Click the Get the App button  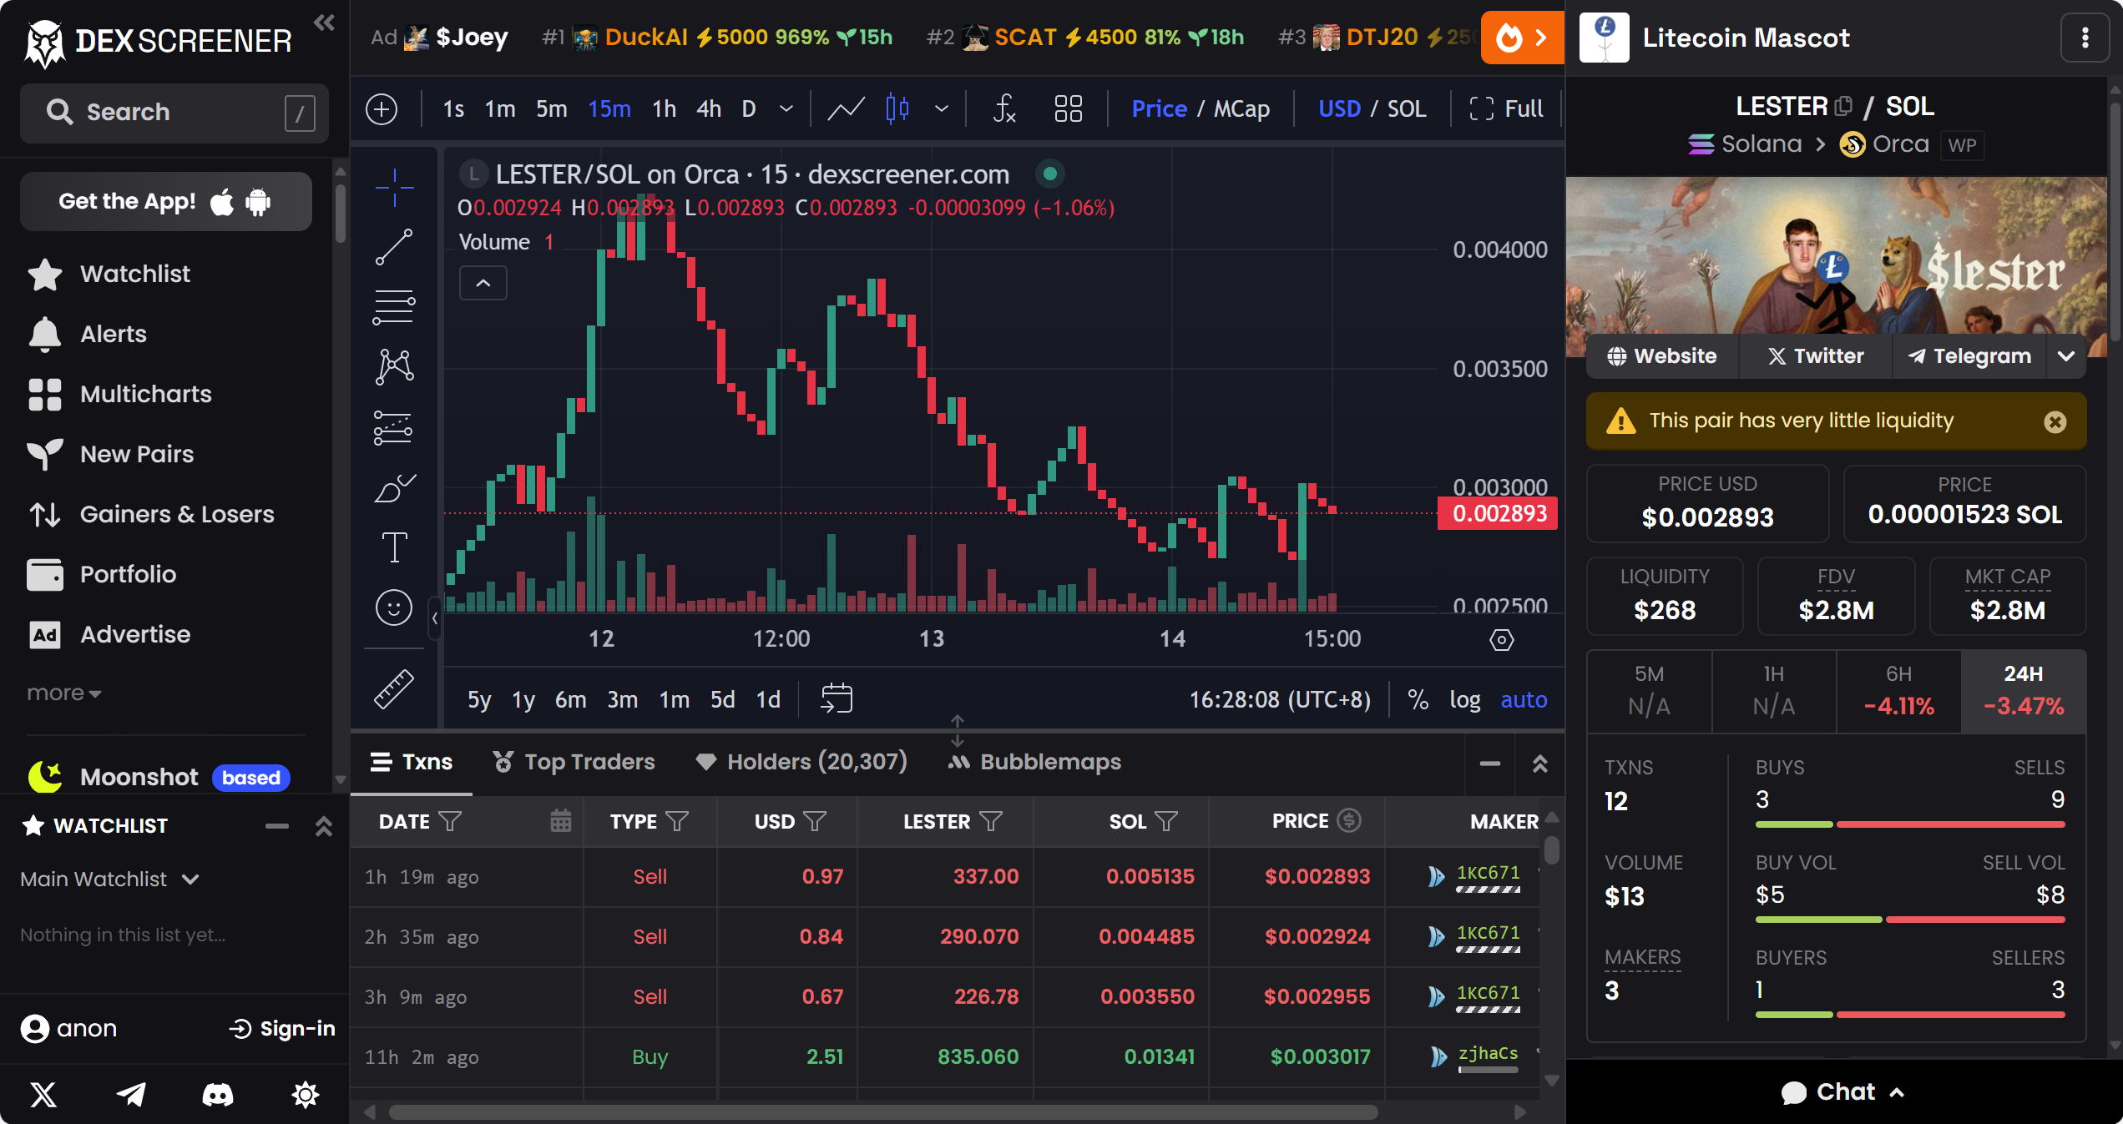(x=165, y=202)
